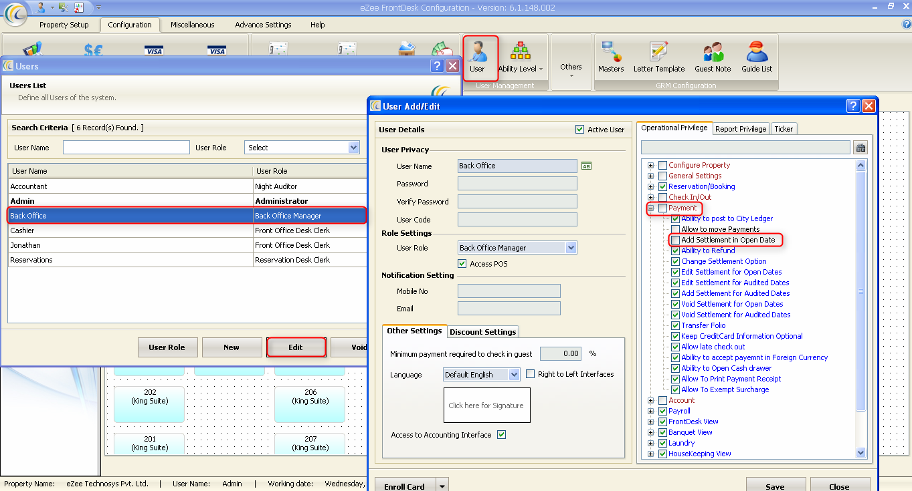This screenshot has height=491, width=912.
Task: Open User Role Select dropdown in search criteria
Action: point(353,148)
